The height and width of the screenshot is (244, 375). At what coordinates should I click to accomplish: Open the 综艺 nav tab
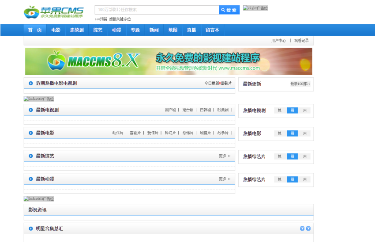point(98,30)
